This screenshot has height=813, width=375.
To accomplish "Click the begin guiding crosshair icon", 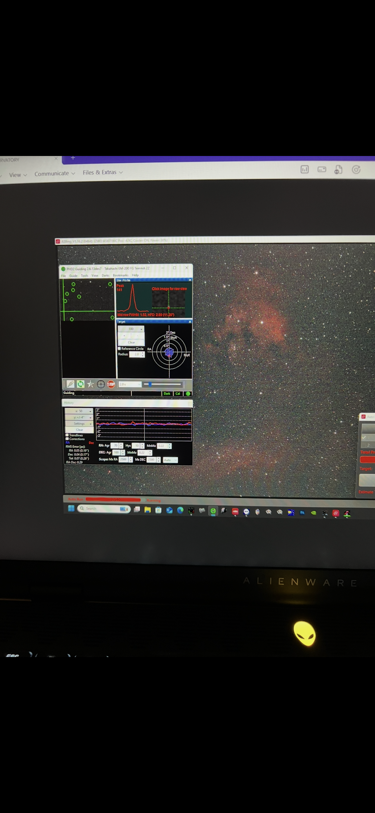I will [101, 384].
